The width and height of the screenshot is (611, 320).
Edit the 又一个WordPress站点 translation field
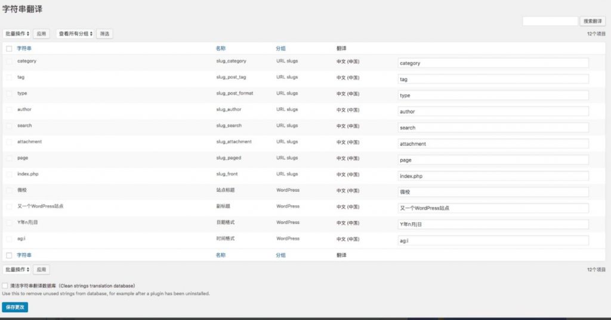coord(493,209)
